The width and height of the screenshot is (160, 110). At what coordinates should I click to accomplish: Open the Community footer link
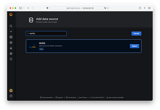[71, 97]
